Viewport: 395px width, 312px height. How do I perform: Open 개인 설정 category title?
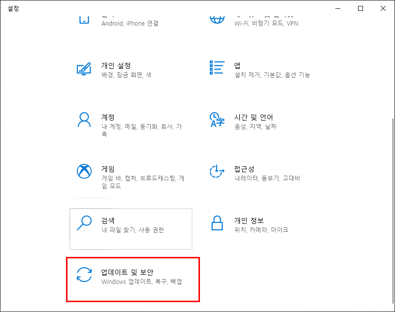click(116, 65)
